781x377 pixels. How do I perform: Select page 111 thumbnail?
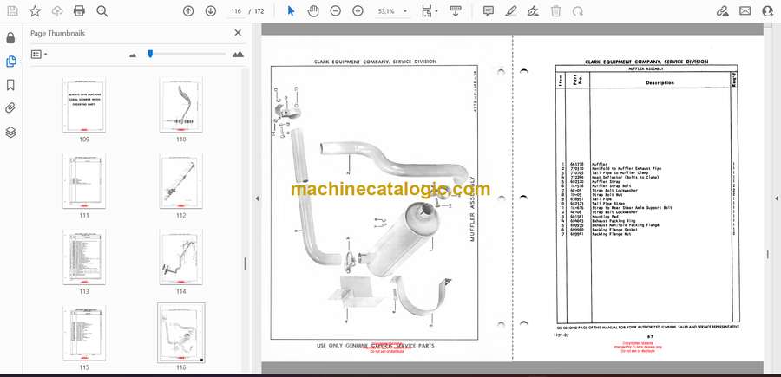click(84, 180)
